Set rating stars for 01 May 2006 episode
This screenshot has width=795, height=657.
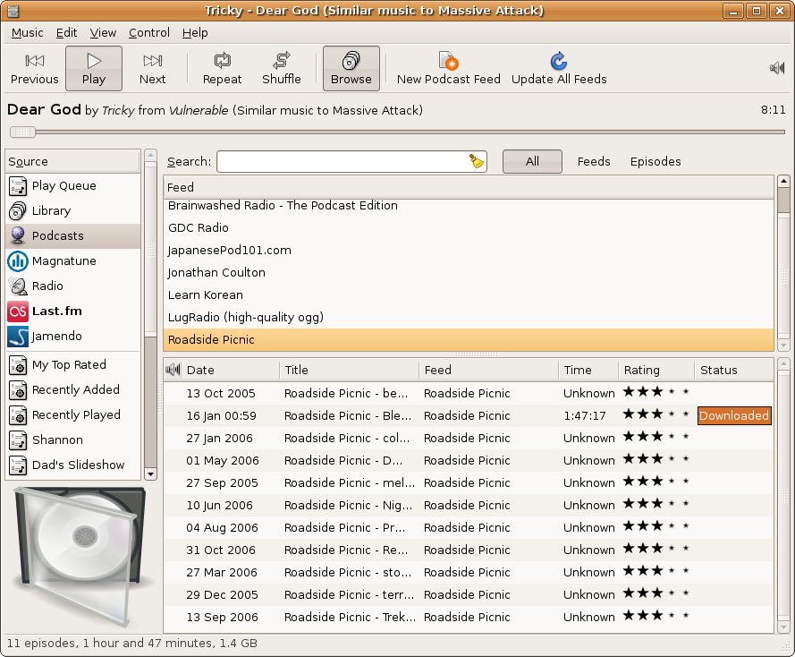click(x=656, y=459)
